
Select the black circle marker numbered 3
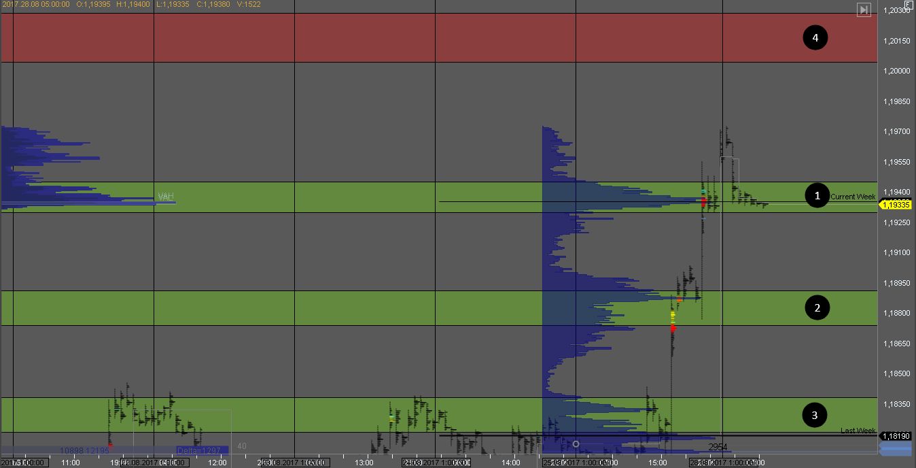pos(814,414)
